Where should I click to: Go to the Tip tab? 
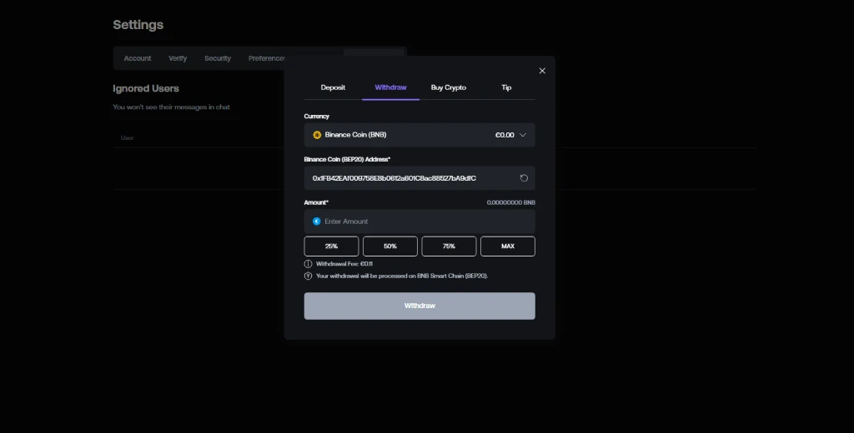[506, 87]
